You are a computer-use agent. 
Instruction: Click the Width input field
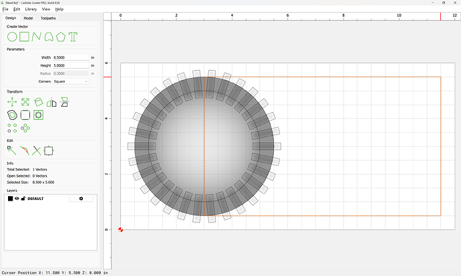[70, 58]
